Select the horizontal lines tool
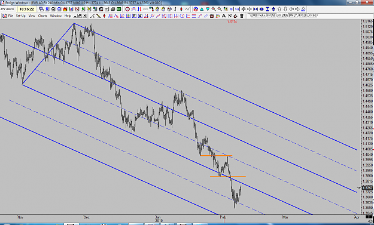This screenshot has height=225, width=374. [x=194, y=16]
